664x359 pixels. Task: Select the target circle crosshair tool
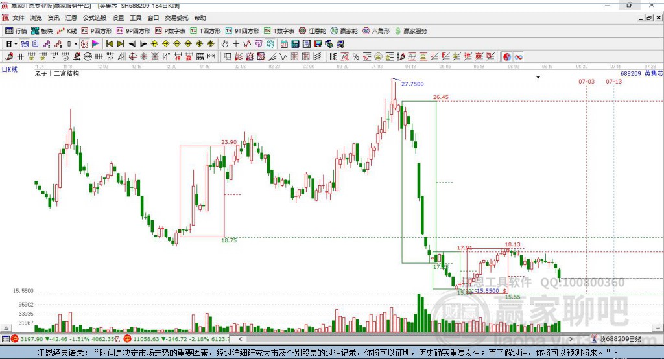(132, 56)
